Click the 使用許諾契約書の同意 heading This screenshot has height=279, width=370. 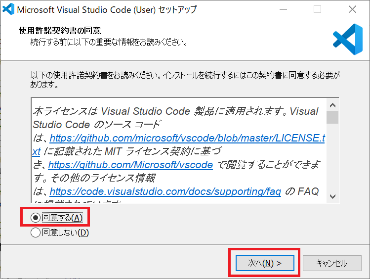tap(60, 31)
